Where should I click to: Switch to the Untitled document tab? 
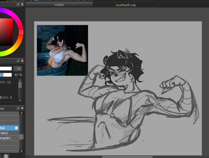(x=59, y=5)
